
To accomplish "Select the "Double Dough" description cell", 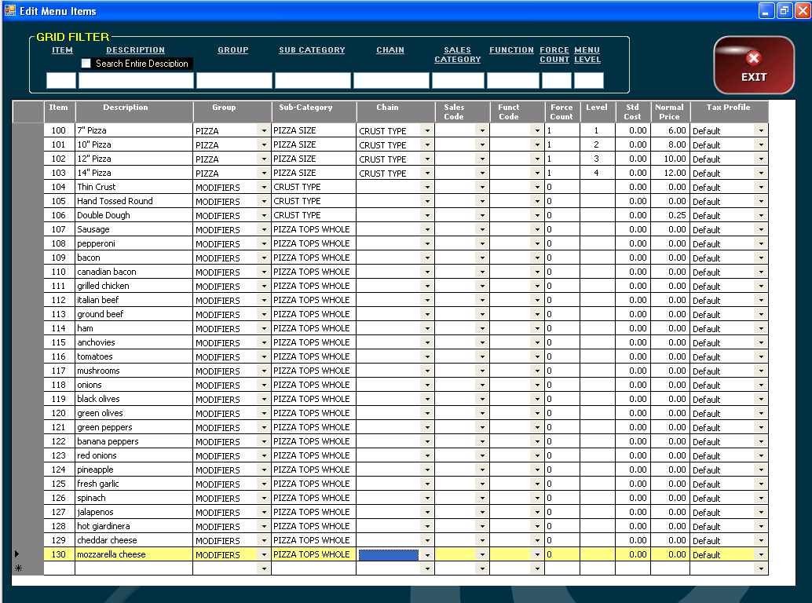I will pyautogui.click(x=134, y=215).
